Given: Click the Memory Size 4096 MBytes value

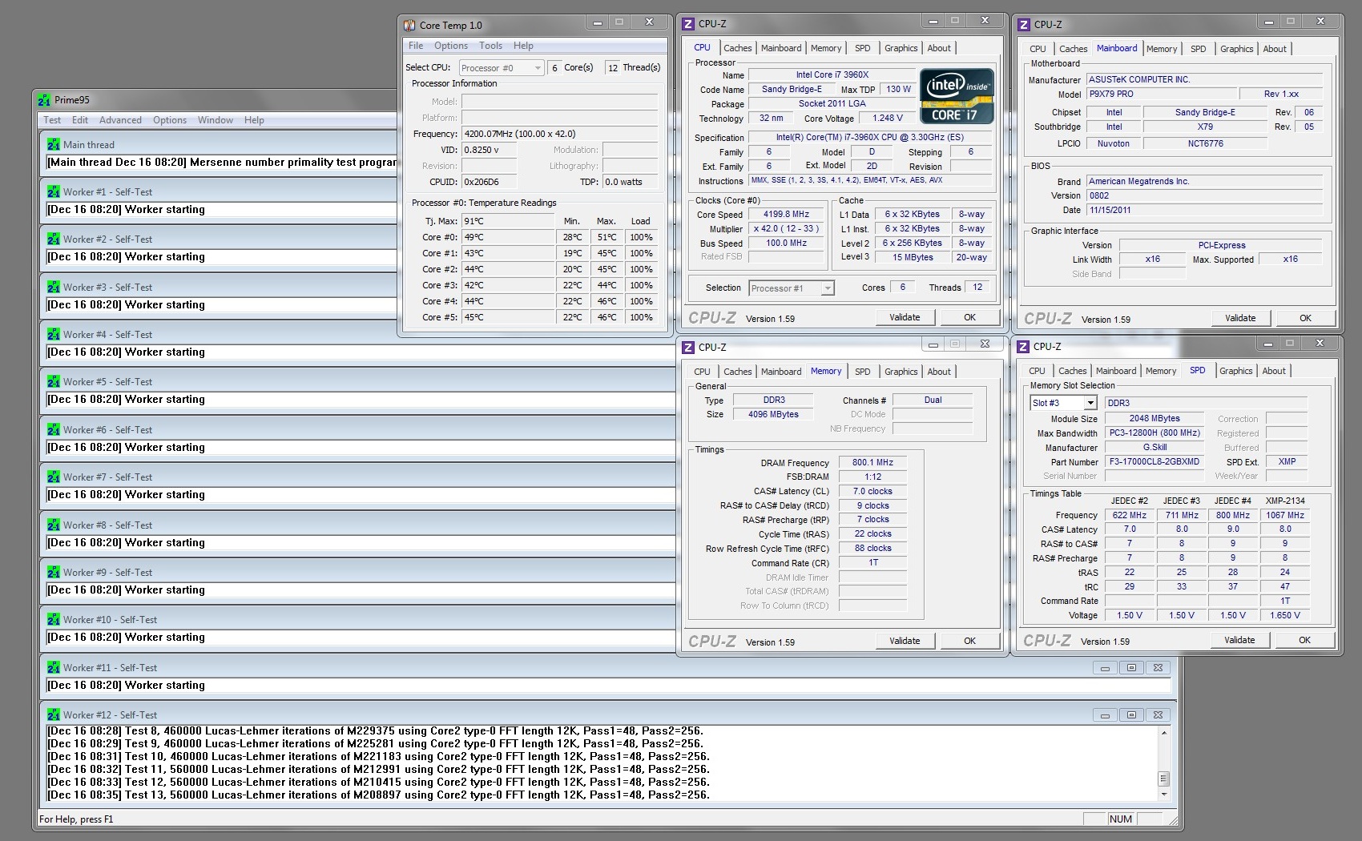Looking at the screenshot, I should [x=773, y=415].
